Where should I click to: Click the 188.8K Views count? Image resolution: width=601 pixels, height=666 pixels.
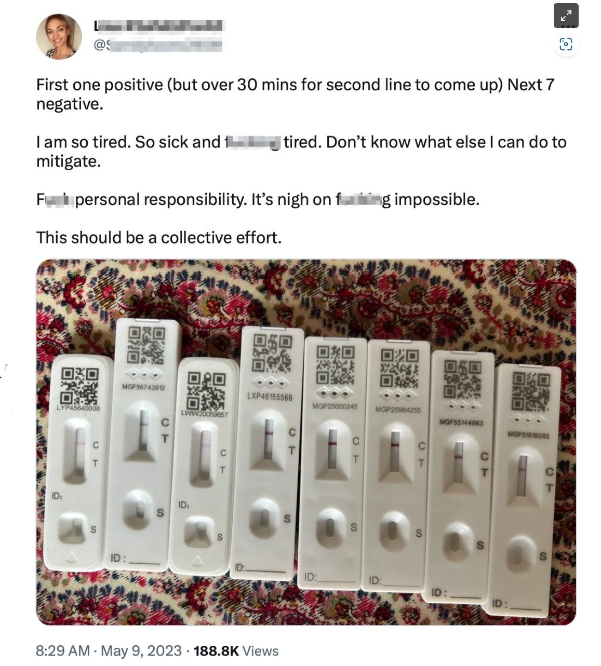236,651
